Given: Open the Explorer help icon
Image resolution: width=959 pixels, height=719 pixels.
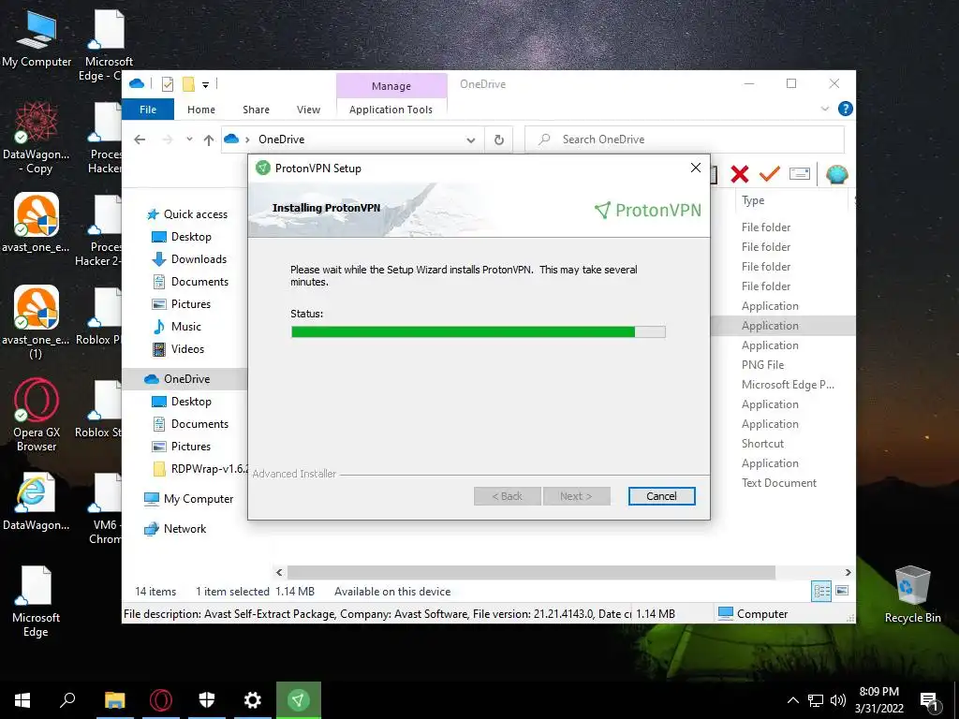Looking at the screenshot, I should (x=846, y=109).
